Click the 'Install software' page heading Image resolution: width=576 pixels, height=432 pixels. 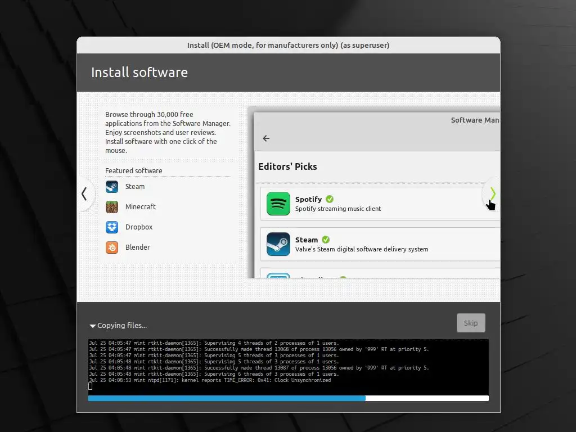click(x=139, y=73)
